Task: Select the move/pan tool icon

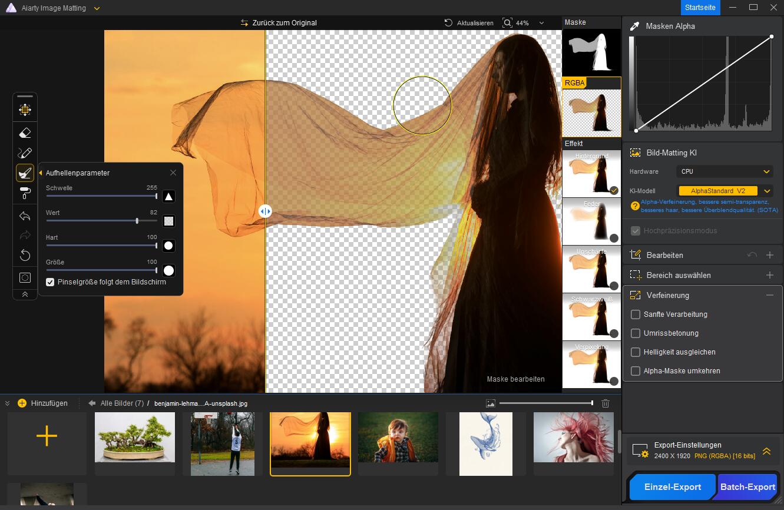Action: (25, 110)
